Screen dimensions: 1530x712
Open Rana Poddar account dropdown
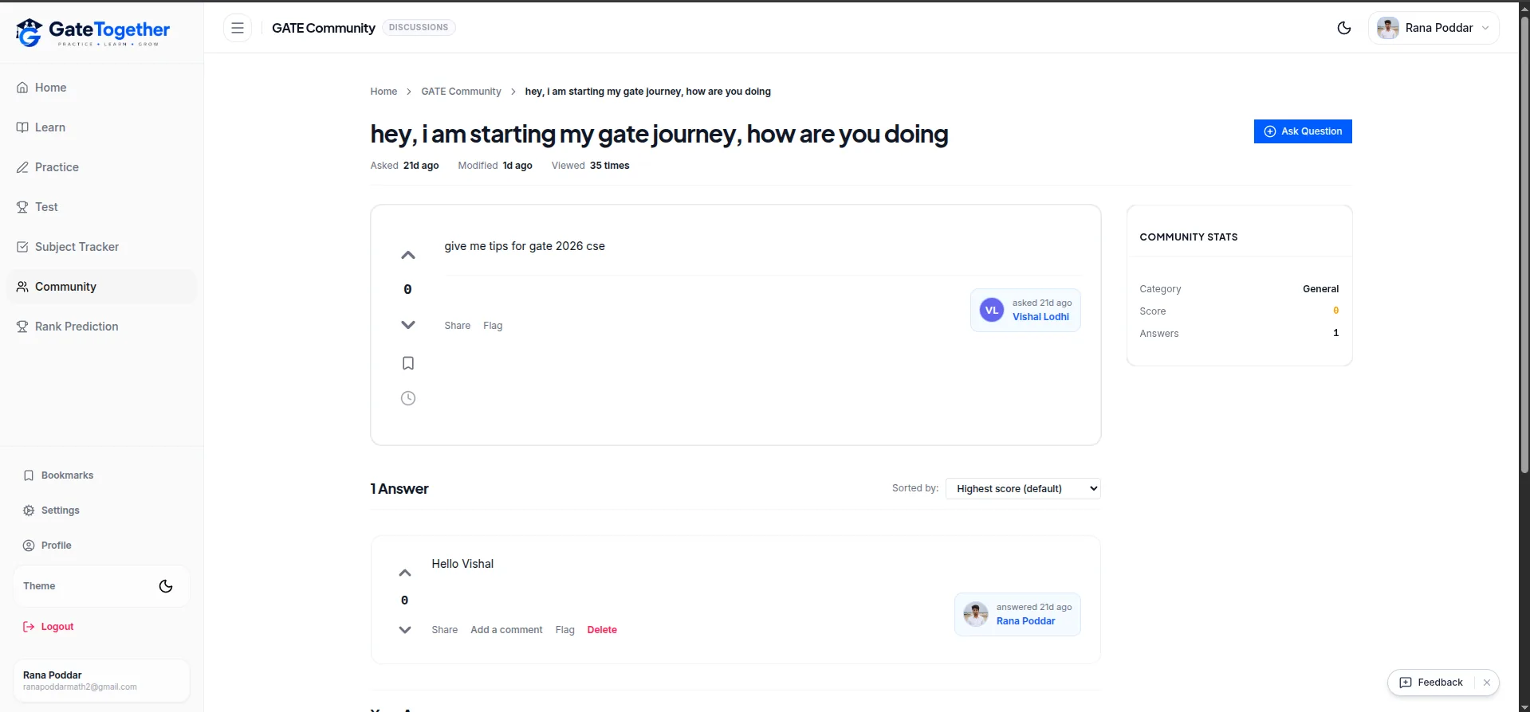(x=1434, y=28)
